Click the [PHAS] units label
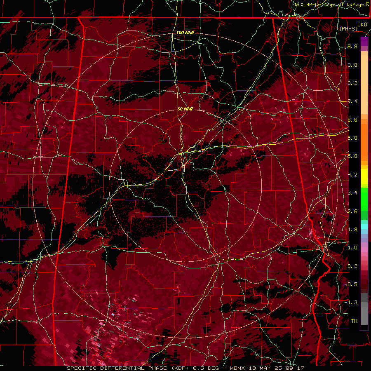The height and width of the screenshot is (371, 371). (348, 28)
